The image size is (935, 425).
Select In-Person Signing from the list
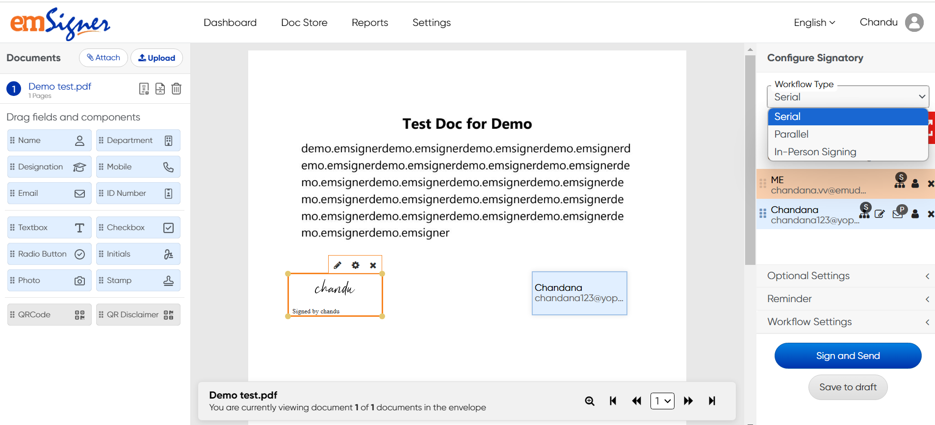pyautogui.click(x=815, y=152)
